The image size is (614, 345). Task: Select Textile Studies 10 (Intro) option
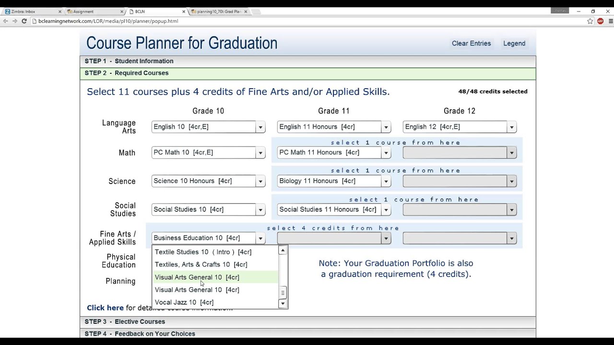[x=203, y=252]
